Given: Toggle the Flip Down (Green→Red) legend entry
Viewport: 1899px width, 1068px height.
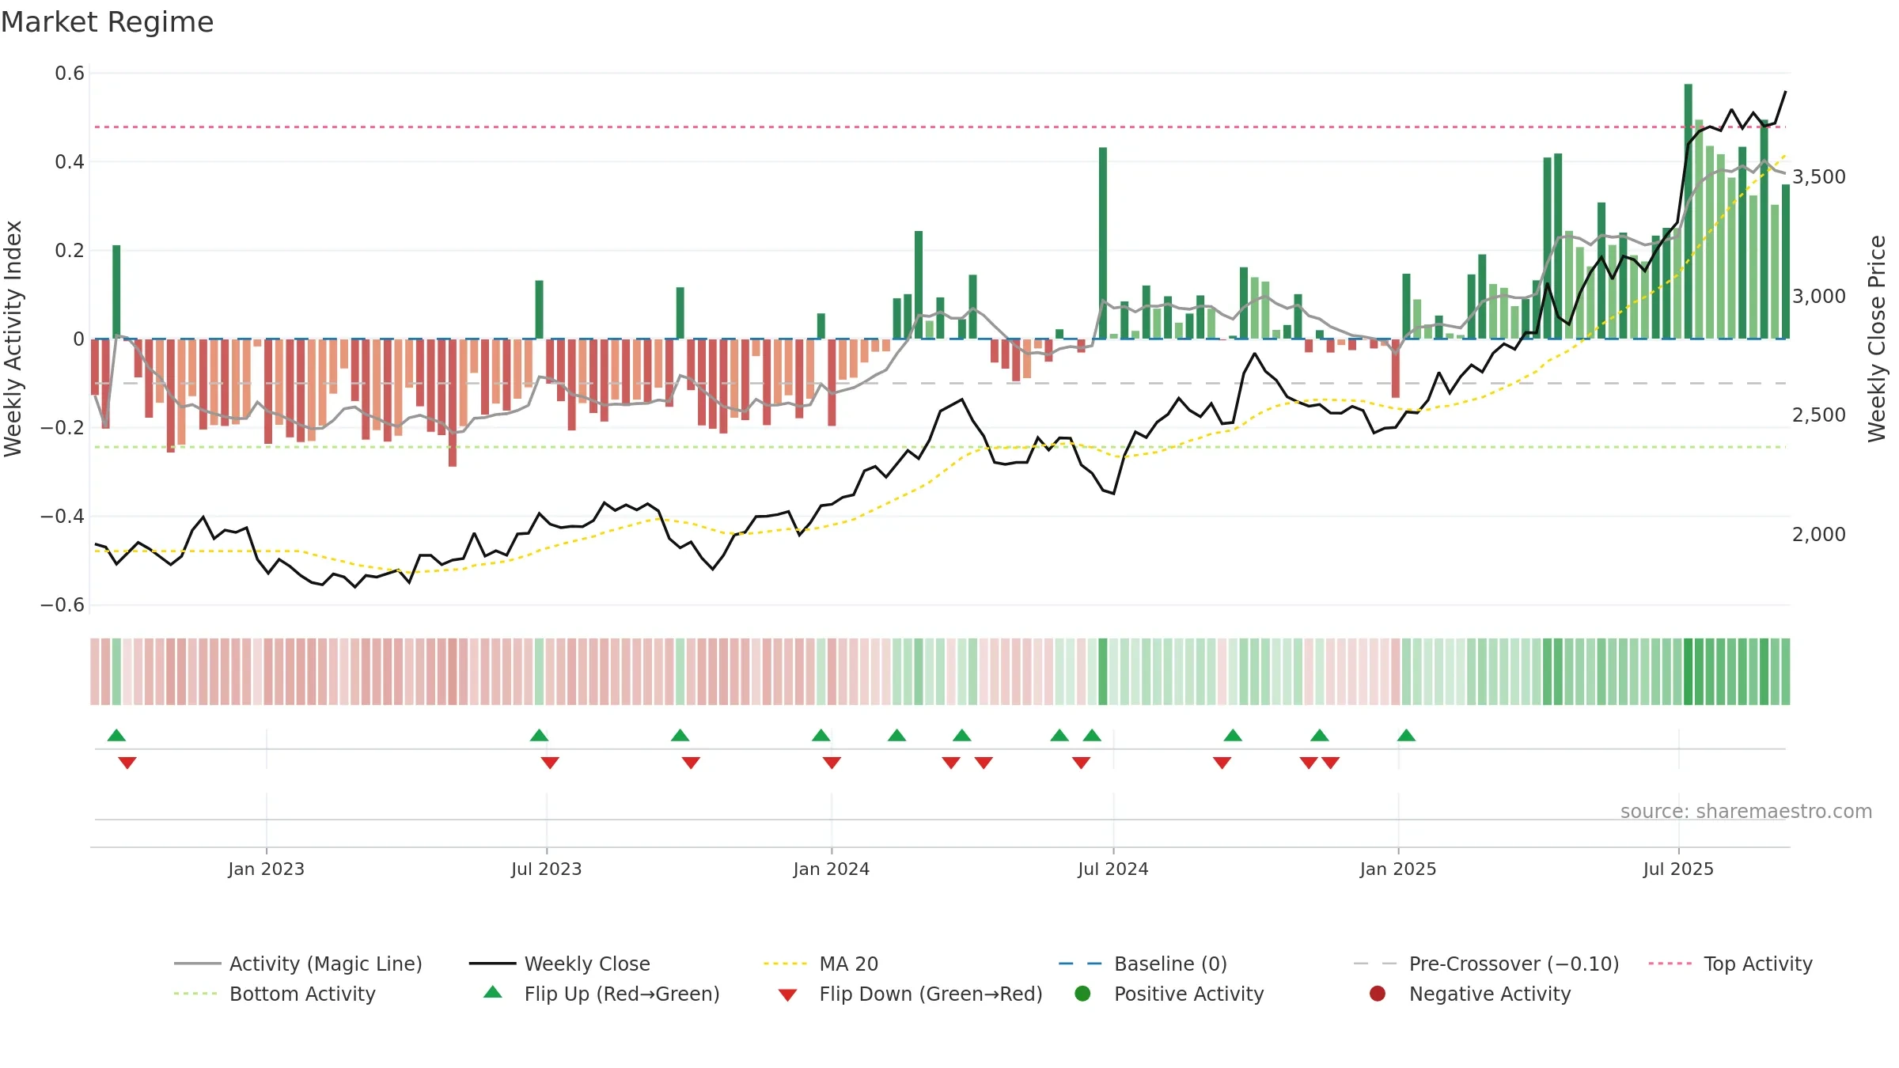Looking at the screenshot, I should pos(910,994).
